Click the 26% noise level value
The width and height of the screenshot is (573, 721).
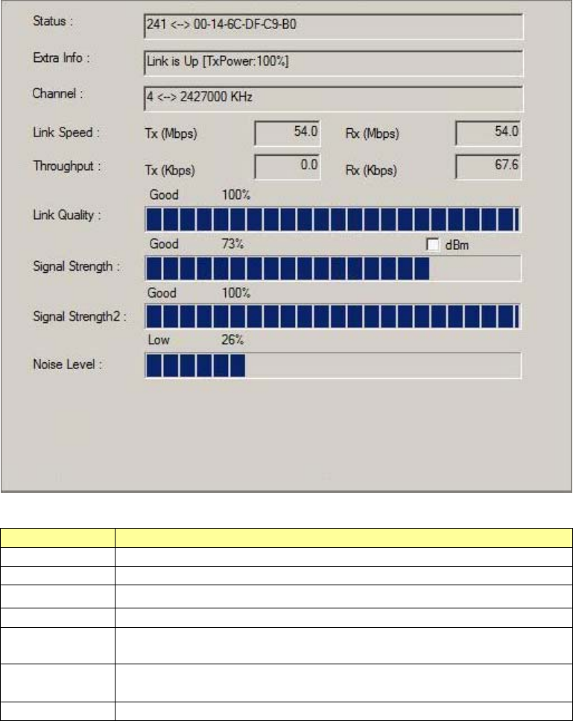click(x=232, y=340)
